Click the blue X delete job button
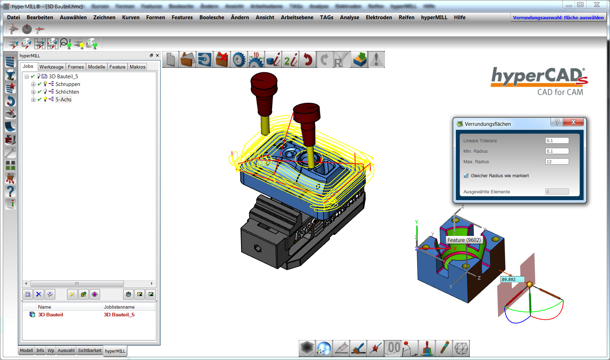The image size is (610, 360). point(39,294)
